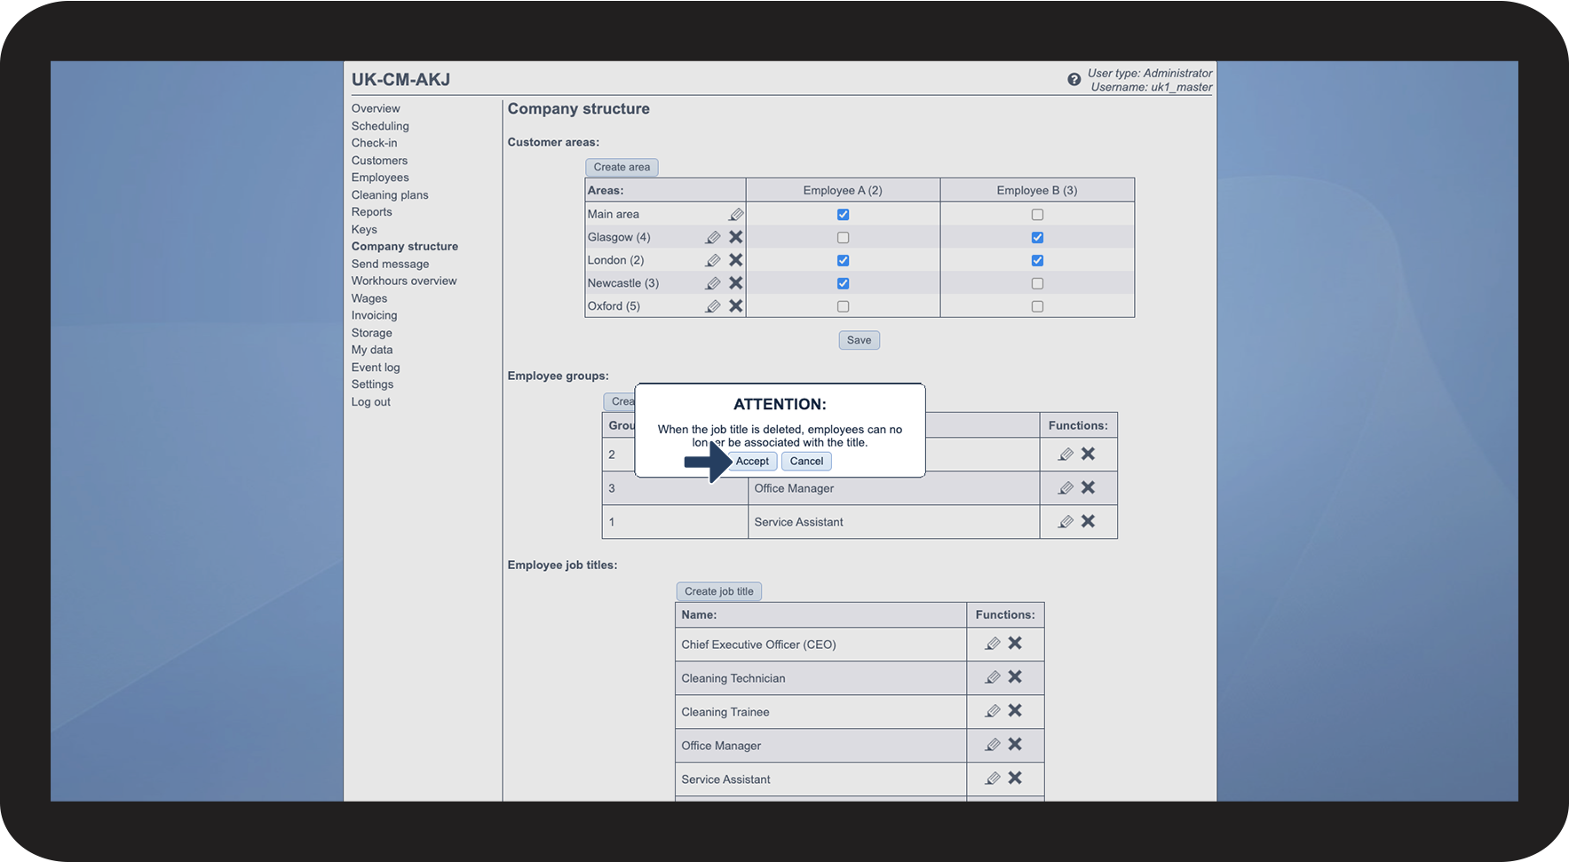The height and width of the screenshot is (862, 1569).
Task: Check Oxford for Employee A
Action: 843,307
